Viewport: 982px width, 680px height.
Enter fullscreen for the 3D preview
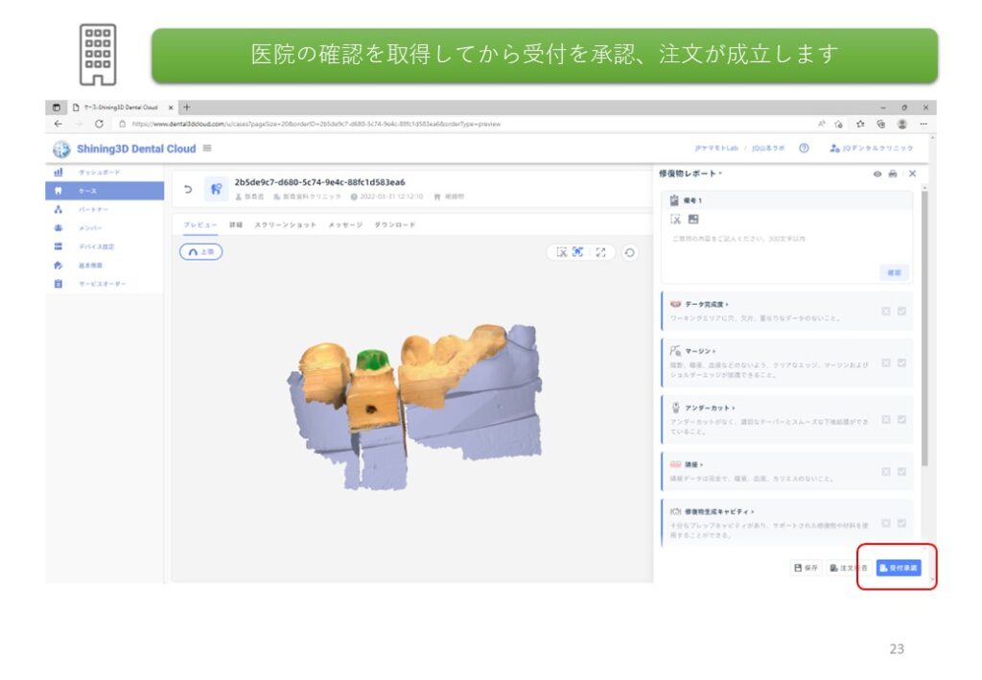601,252
